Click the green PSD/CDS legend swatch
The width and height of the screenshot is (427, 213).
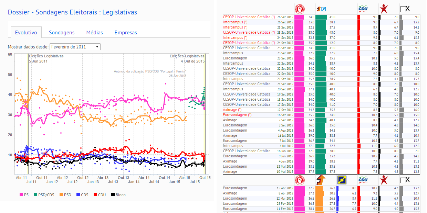coord(35,195)
